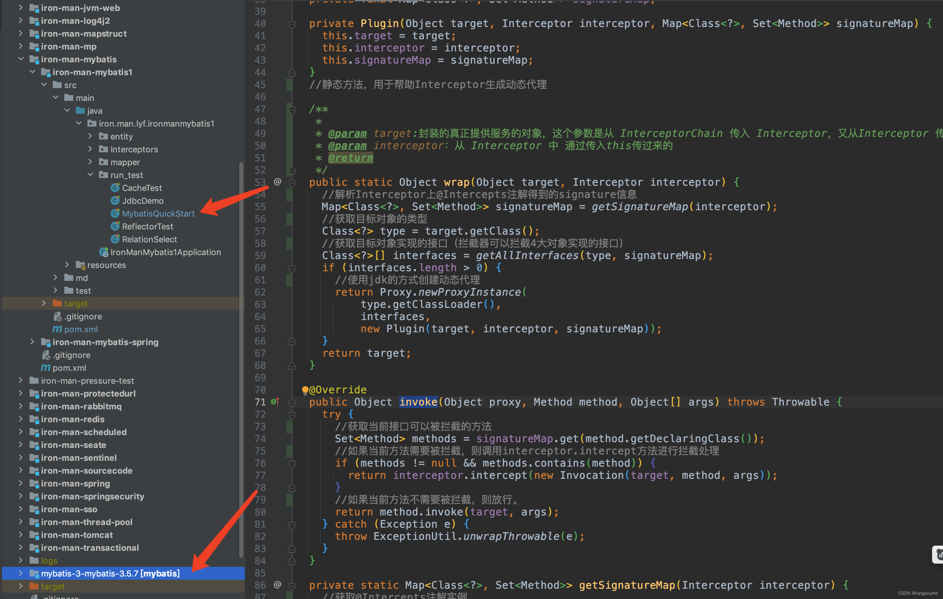Click getAllInterfaces call on line 59

click(x=527, y=256)
